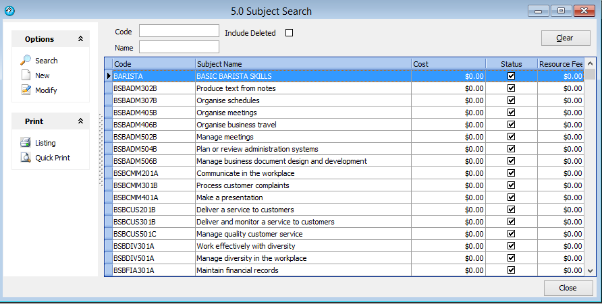Collapse the Print panel chevron
Viewport: 602px width, 304px height.
click(80, 121)
